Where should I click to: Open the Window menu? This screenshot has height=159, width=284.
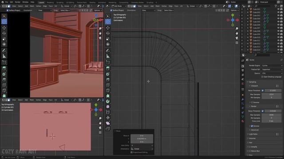tap(25, 2)
